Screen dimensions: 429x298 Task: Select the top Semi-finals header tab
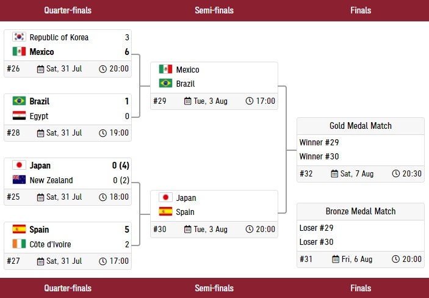click(x=214, y=10)
